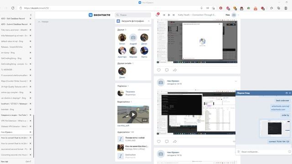The width and height of the screenshot is (292, 164).
Task: Click the обновления link in friends block
Action: (143, 30)
